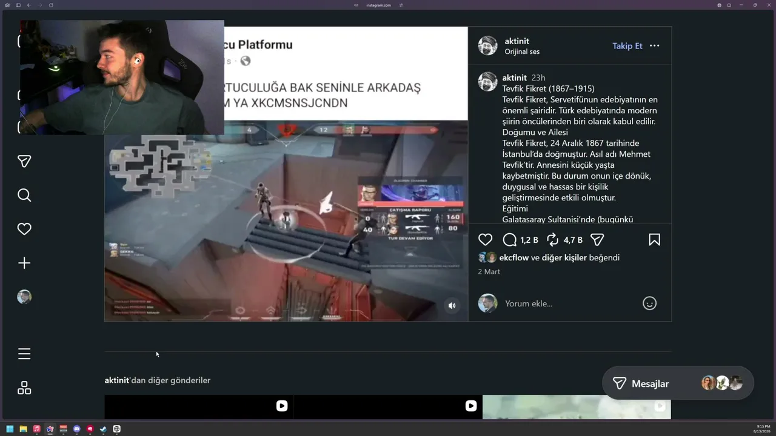This screenshot has width=776, height=436.
Task: Open the first reel thumbnail under other posts
Action: [198, 407]
